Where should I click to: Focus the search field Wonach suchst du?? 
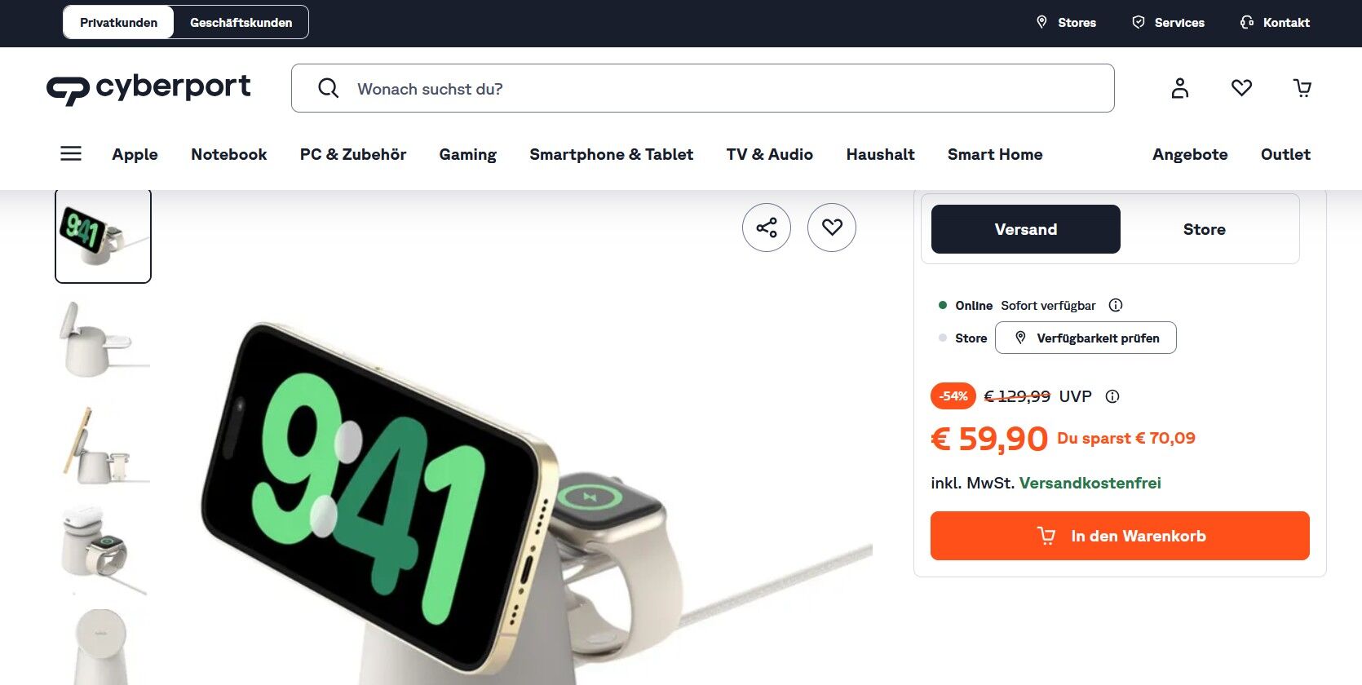(703, 88)
